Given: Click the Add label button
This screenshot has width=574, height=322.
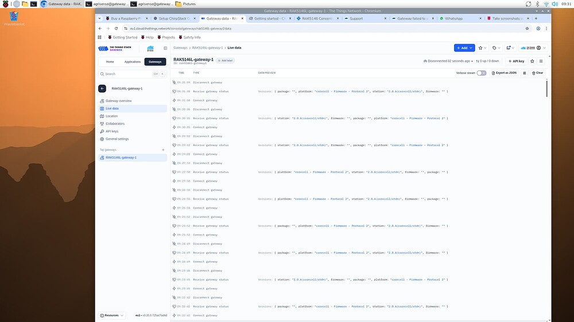Looking at the screenshot, I should 226,60.
